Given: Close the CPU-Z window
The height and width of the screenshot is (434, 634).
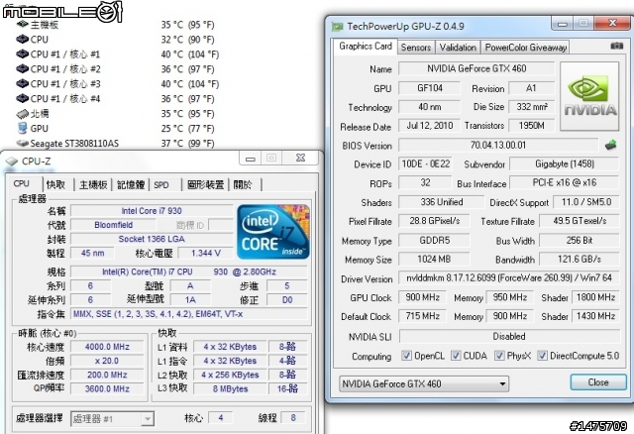Looking at the screenshot, I should pos(300,159).
